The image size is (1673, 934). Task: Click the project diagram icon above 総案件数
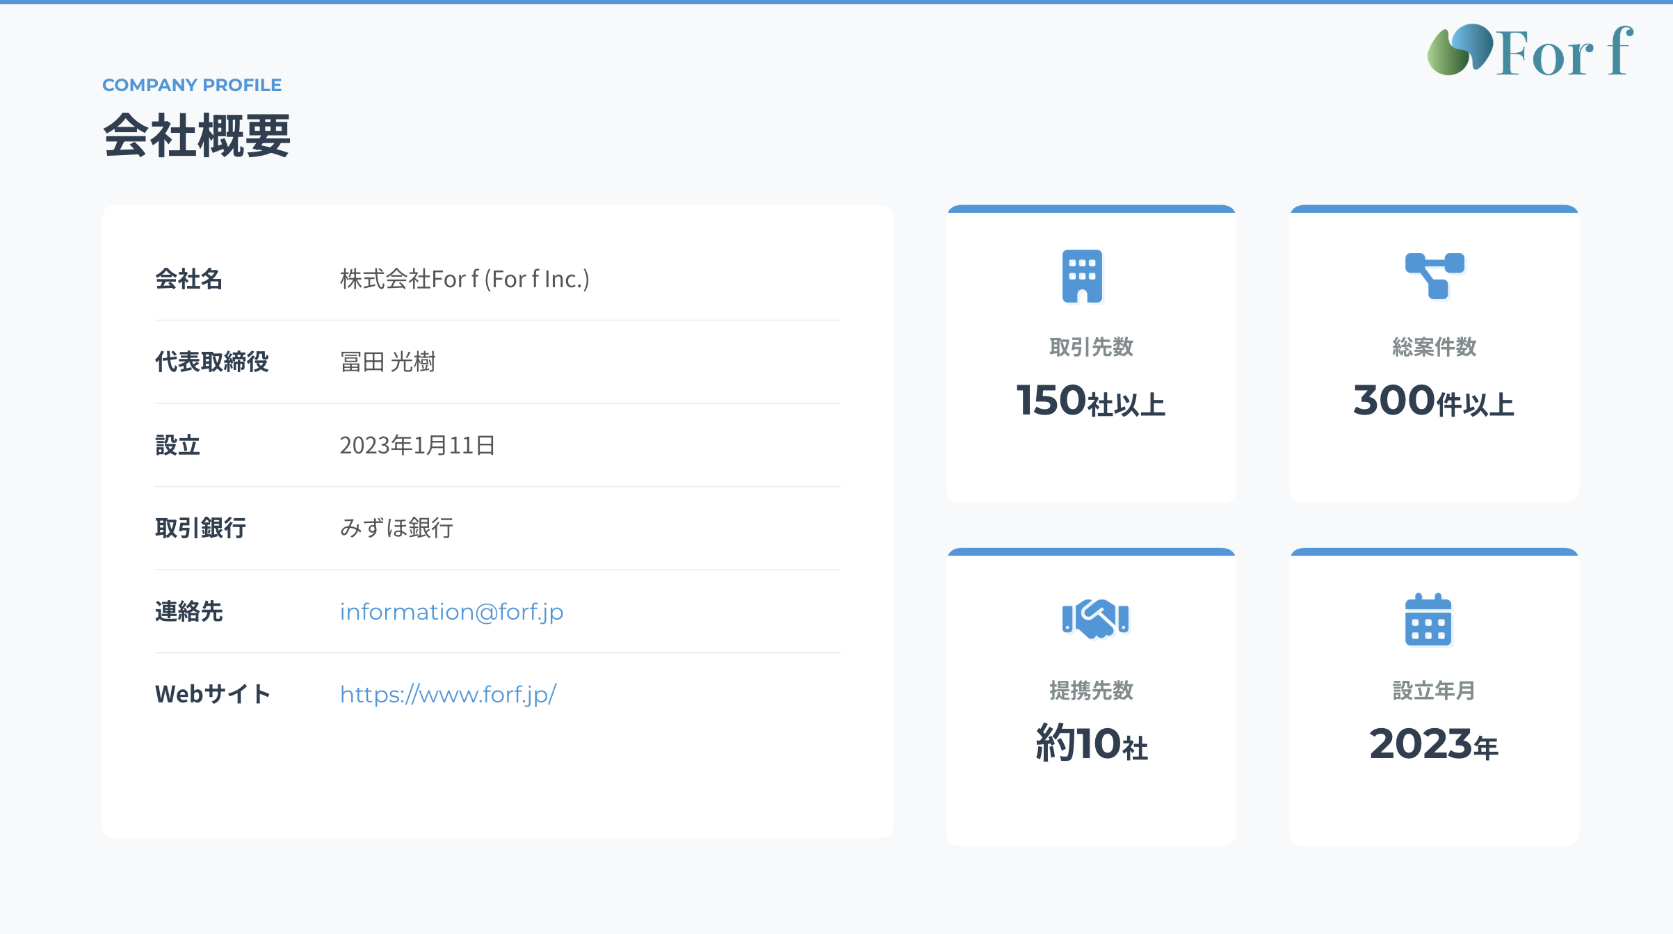point(1434,275)
